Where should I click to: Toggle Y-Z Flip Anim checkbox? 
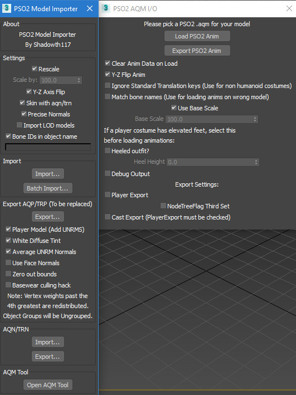(108, 74)
